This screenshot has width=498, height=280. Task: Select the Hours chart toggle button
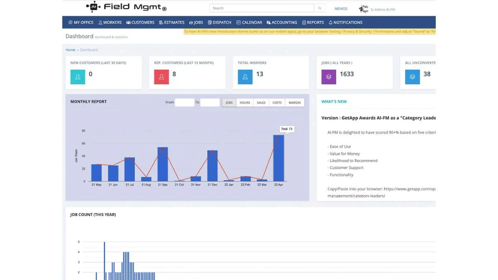tap(245, 102)
